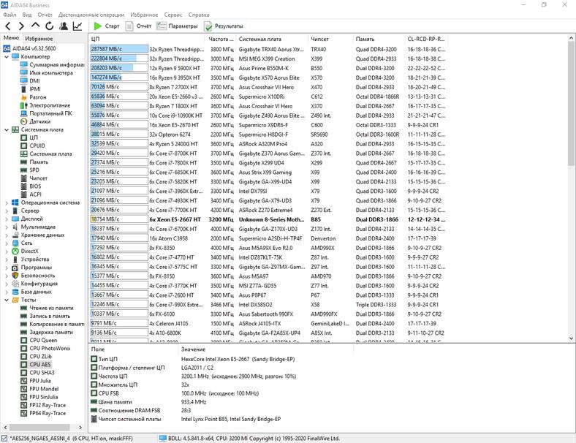The height and width of the screenshot is (443, 576).
Task: Open the Параметры toolbar button
Action: click(x=177, y=26)
